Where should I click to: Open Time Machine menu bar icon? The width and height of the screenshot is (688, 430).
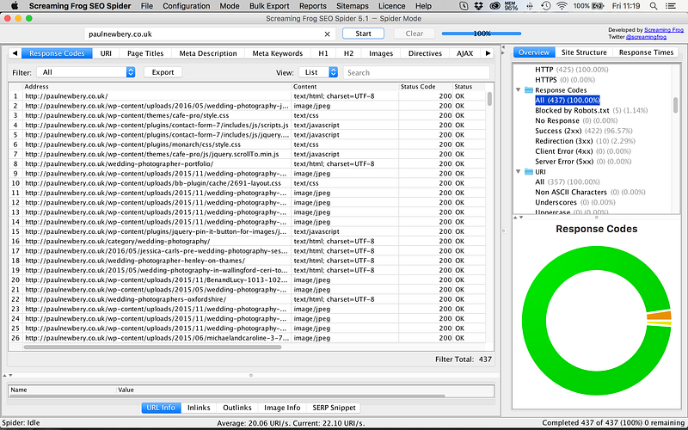point(546,6)
